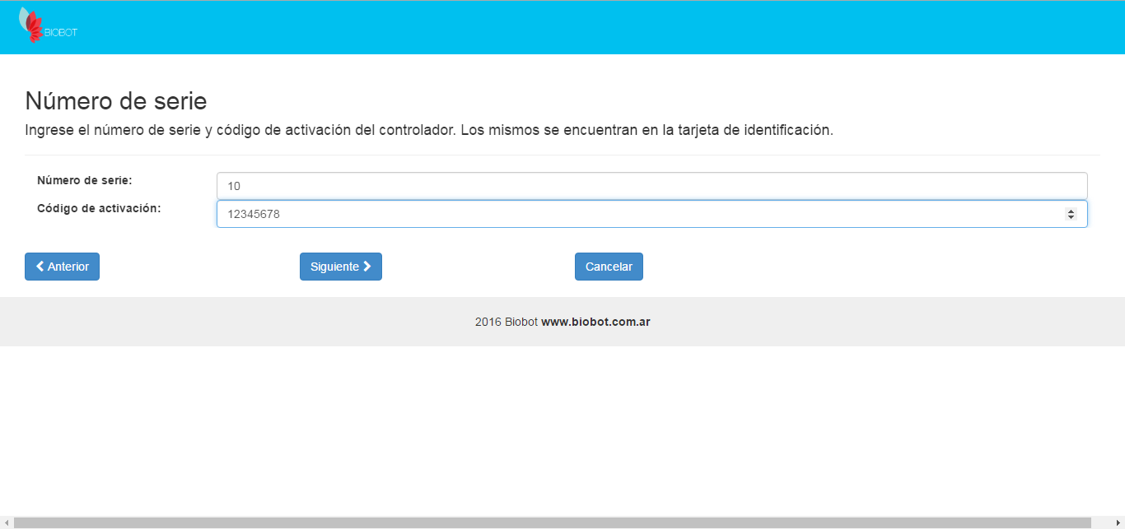
Task: Click the Biobot logo in header
Action: click(x=47, y=26)
